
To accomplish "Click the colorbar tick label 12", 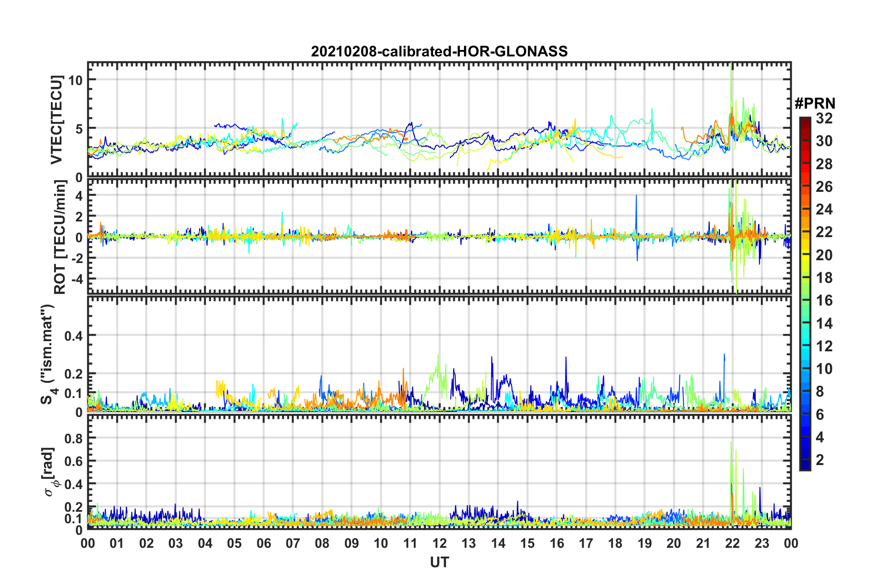I will click(x=824, y=346).
